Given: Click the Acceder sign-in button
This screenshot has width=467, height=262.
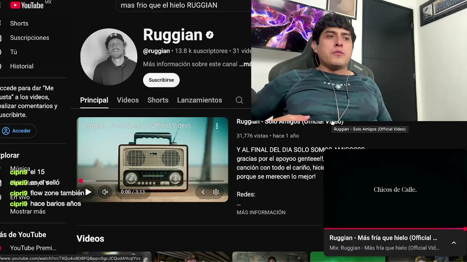Looking at the screenshot, I should pyautogui.click(x=18, y=131).
